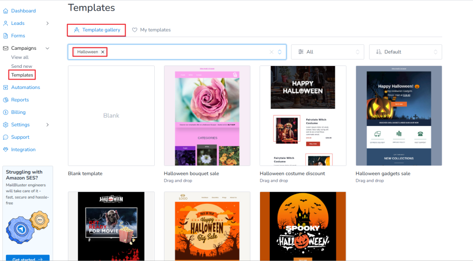473x261 pixels.
Task: Click the Automations icon in sidebar
Action: click(x=6, y=87)
